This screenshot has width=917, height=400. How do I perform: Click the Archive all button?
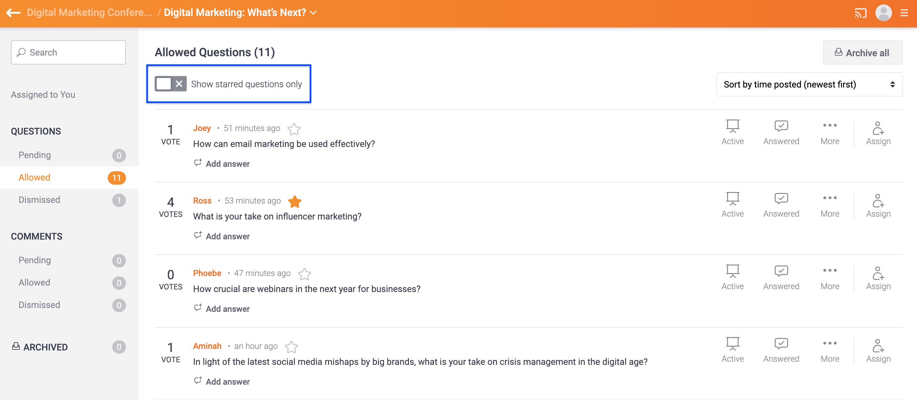pyautogui.click(x=862, y=53)
